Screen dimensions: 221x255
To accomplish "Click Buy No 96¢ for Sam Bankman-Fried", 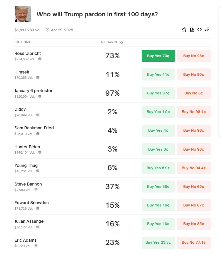I will click(194, 130).
